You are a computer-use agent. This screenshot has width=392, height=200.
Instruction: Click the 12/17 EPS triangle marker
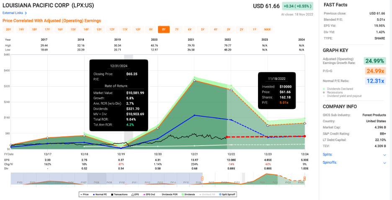click(x=47, y=138)
